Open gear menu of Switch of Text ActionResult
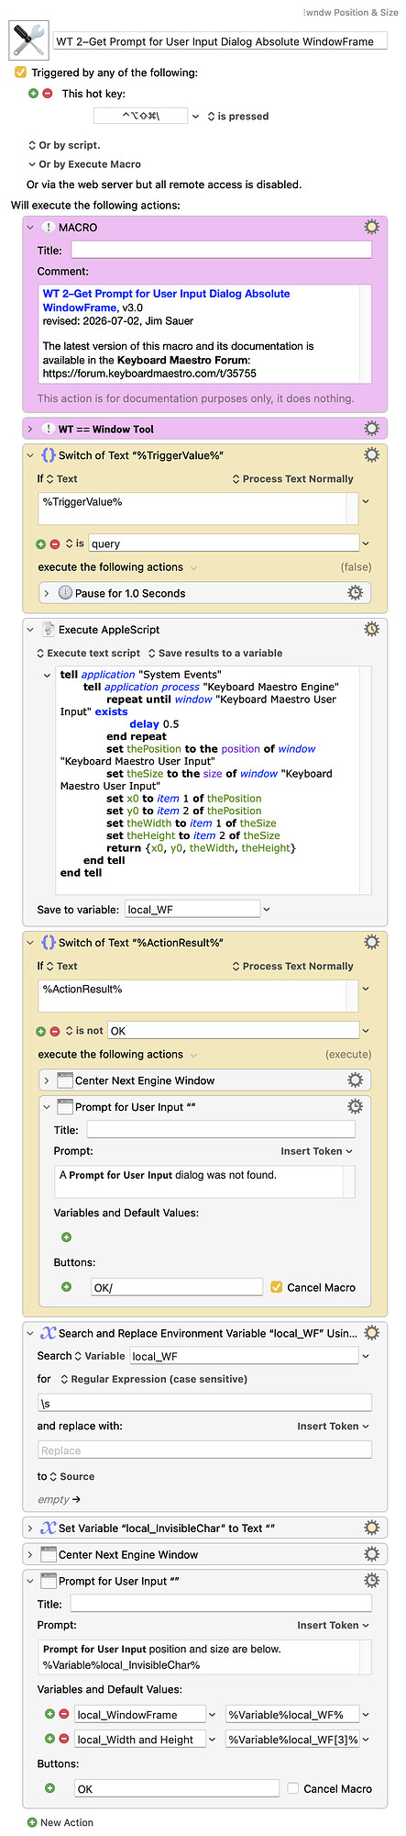Screen dimensions: 406x1836 pos(371,943)
